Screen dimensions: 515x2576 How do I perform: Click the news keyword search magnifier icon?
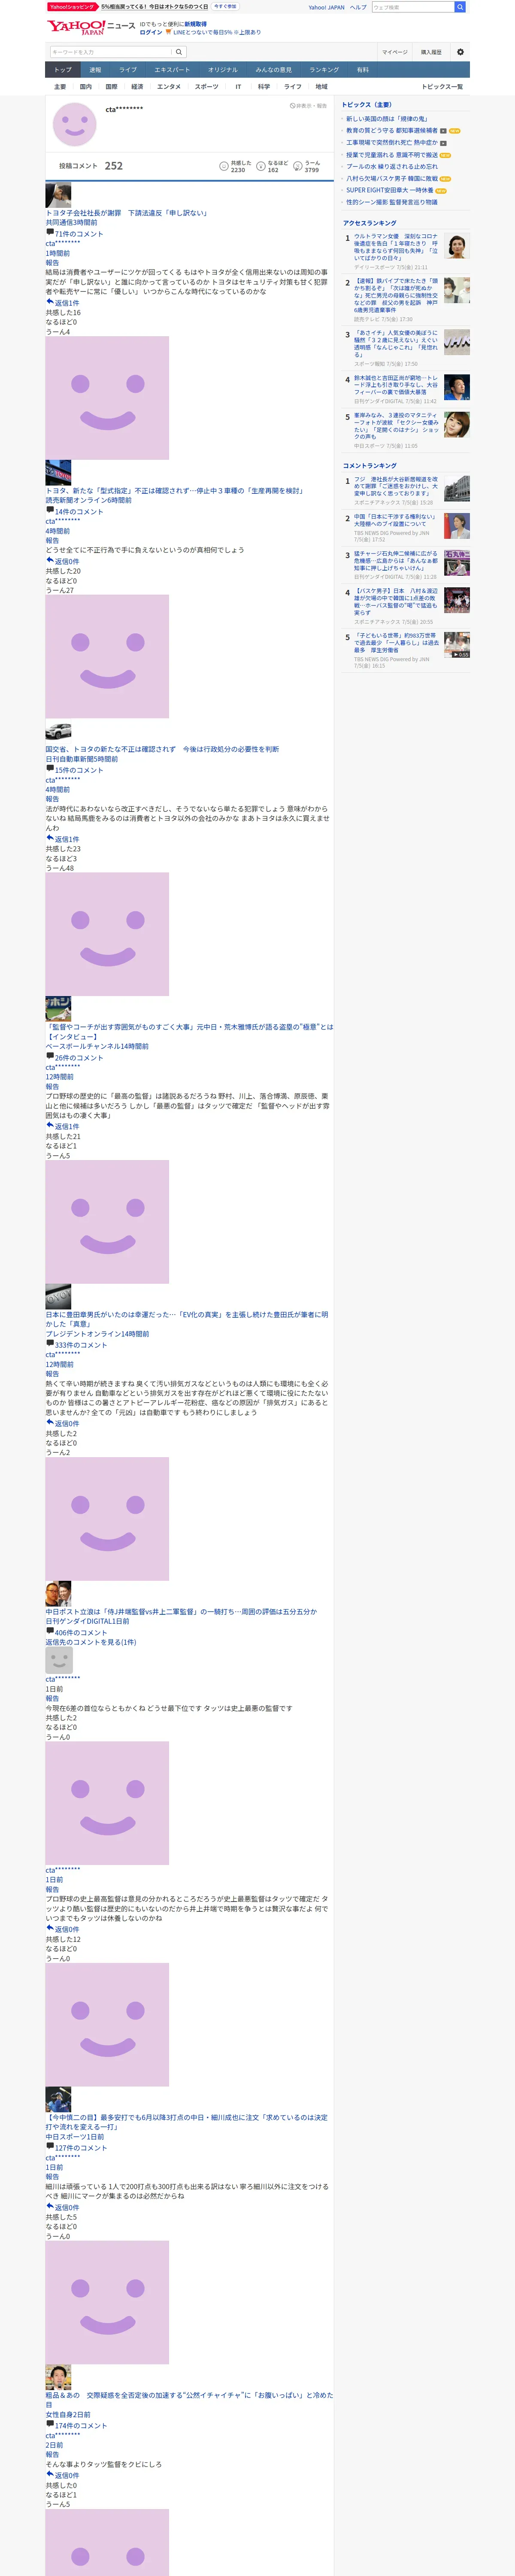click(179, 52)
